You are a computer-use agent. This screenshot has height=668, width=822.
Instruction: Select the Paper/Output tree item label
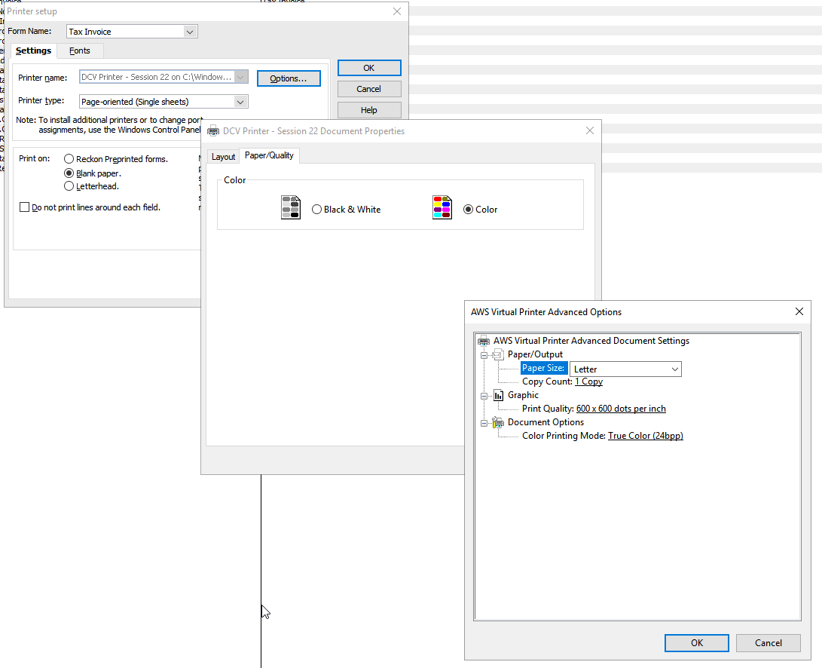tap(535, 354)
